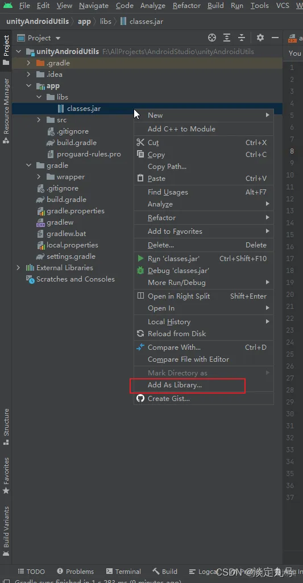Choose Copy Path... from context menu
Viewport: 303px width, 583px height.
point(204,167)
